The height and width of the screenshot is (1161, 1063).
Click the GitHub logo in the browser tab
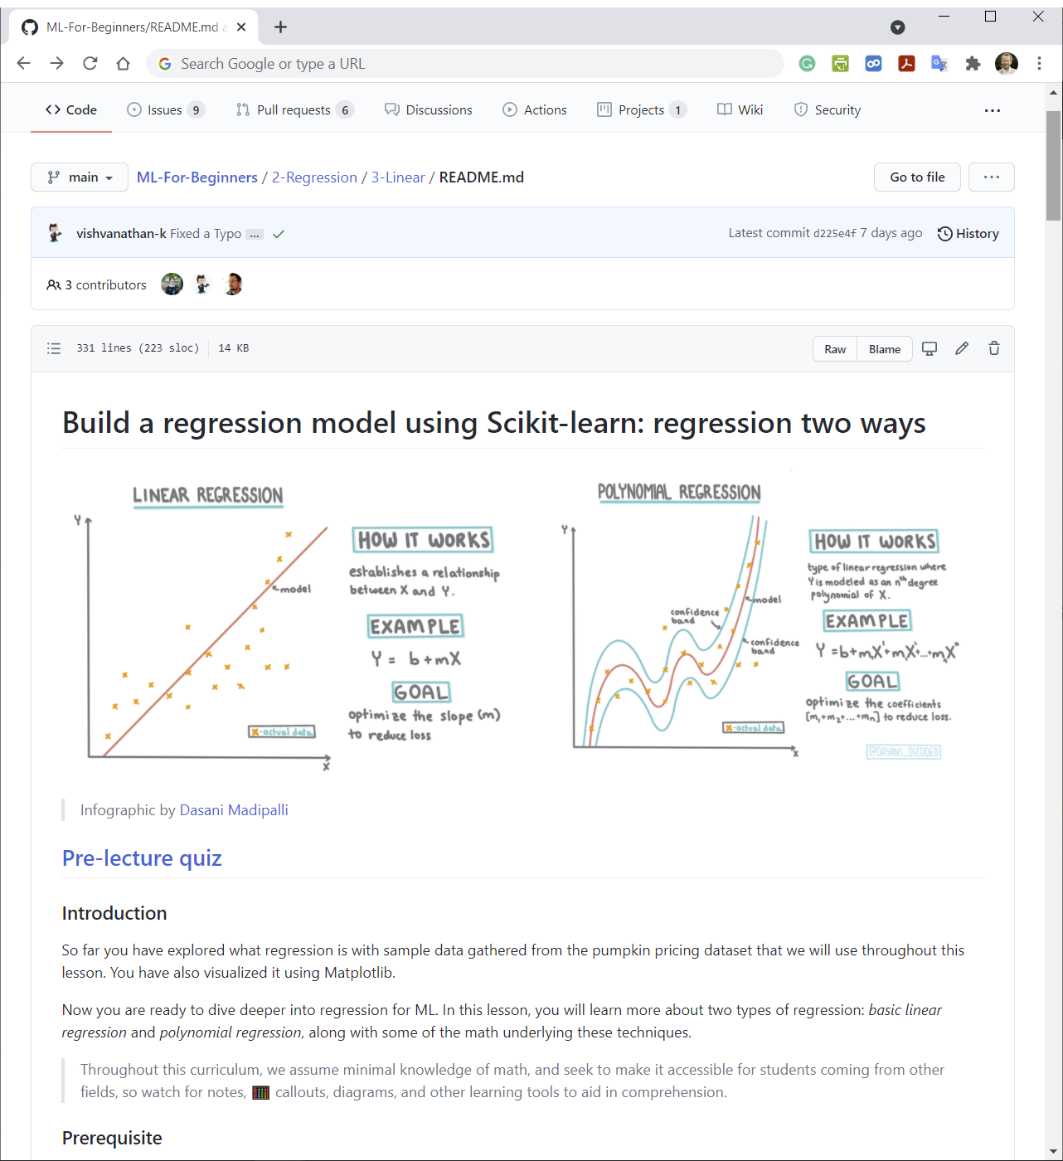(29, 27)
